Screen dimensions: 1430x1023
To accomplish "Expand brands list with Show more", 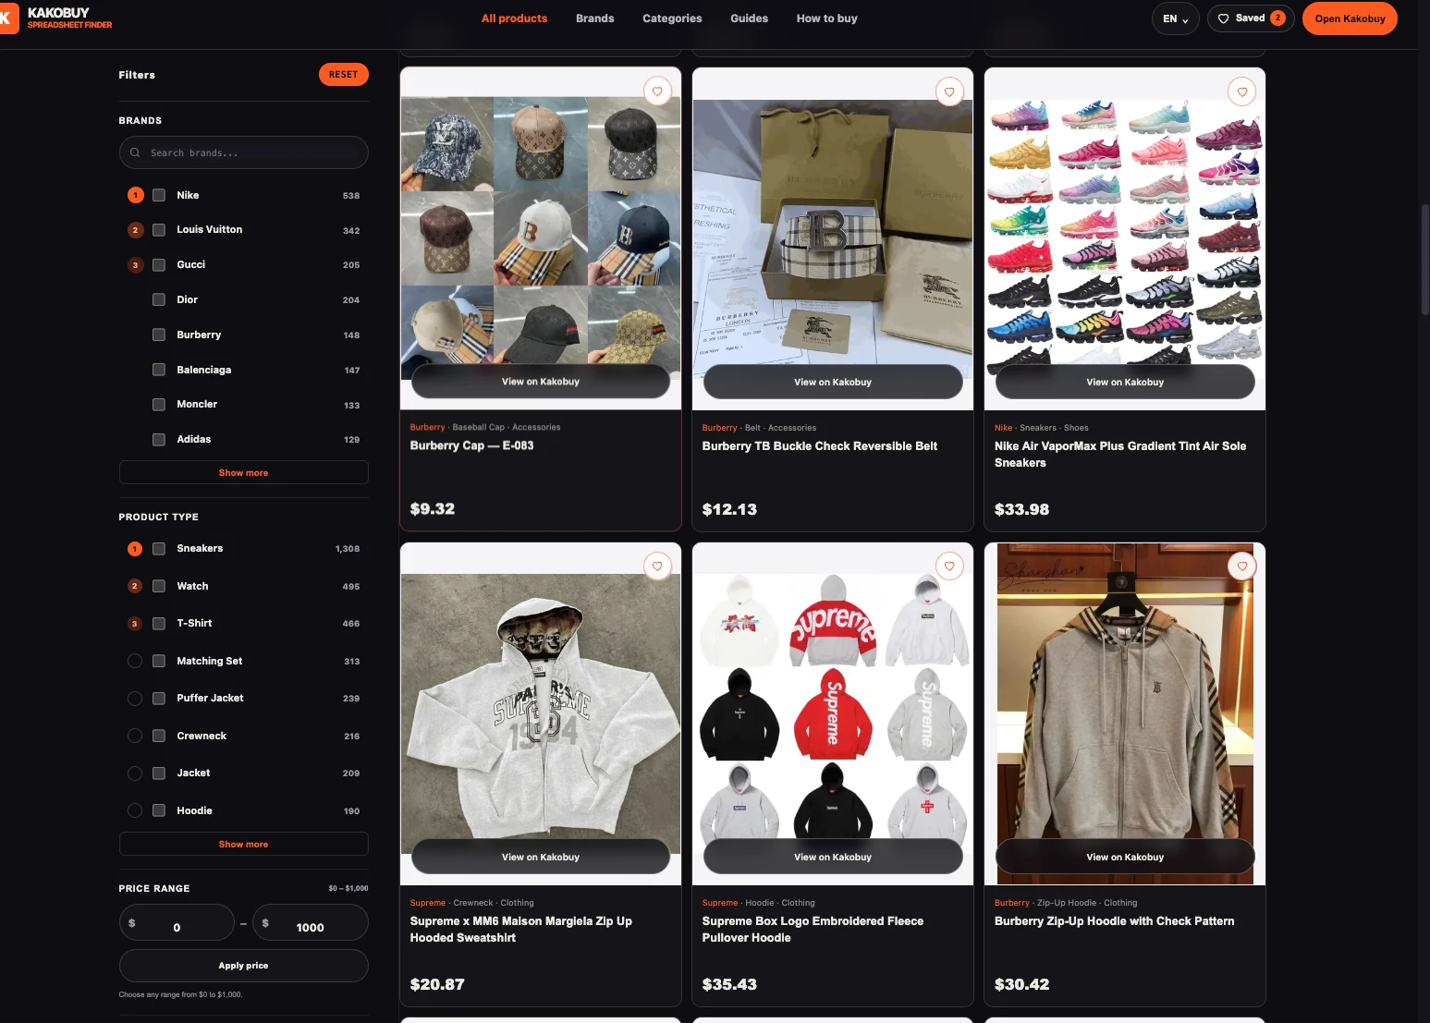I will click(244, 472).
